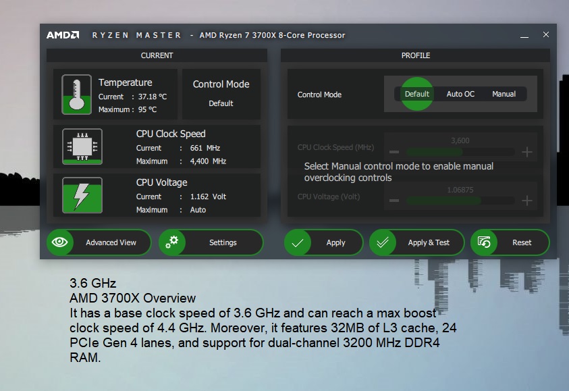The image size is (569, 391).
Task: Decrease CPU Clock Speed with minus button
Action: [394, 152]
